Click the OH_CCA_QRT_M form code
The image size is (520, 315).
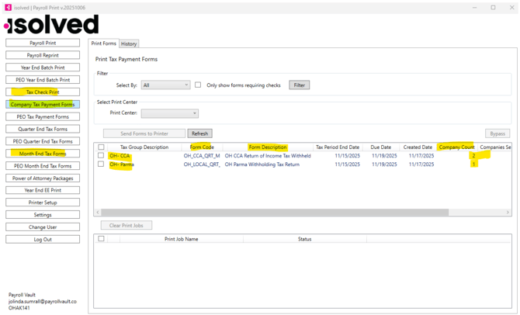[x=202, y=155]
